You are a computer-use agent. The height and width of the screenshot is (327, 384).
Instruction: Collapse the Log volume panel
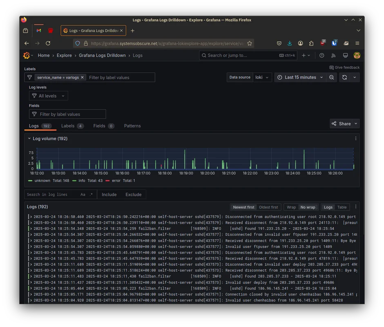click(x=29, y=139)
